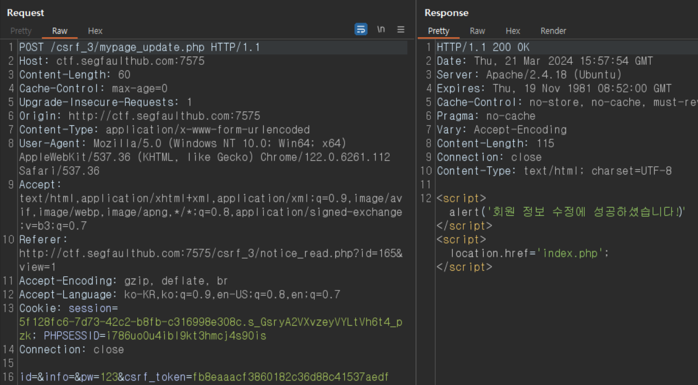The image size is (698, 385).
Task: Click the csrf_token value in request body
Action: pyautogui.click(x=291, y=377)
